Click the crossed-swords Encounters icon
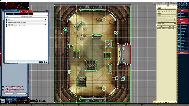This screenshot has height=106, width=189. [x=179, y=28]
